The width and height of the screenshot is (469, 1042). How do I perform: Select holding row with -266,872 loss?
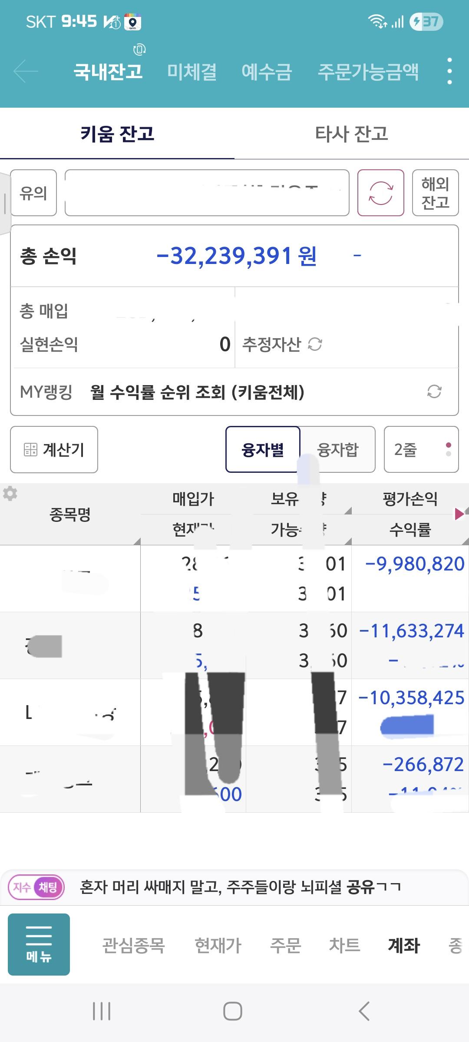234,779
